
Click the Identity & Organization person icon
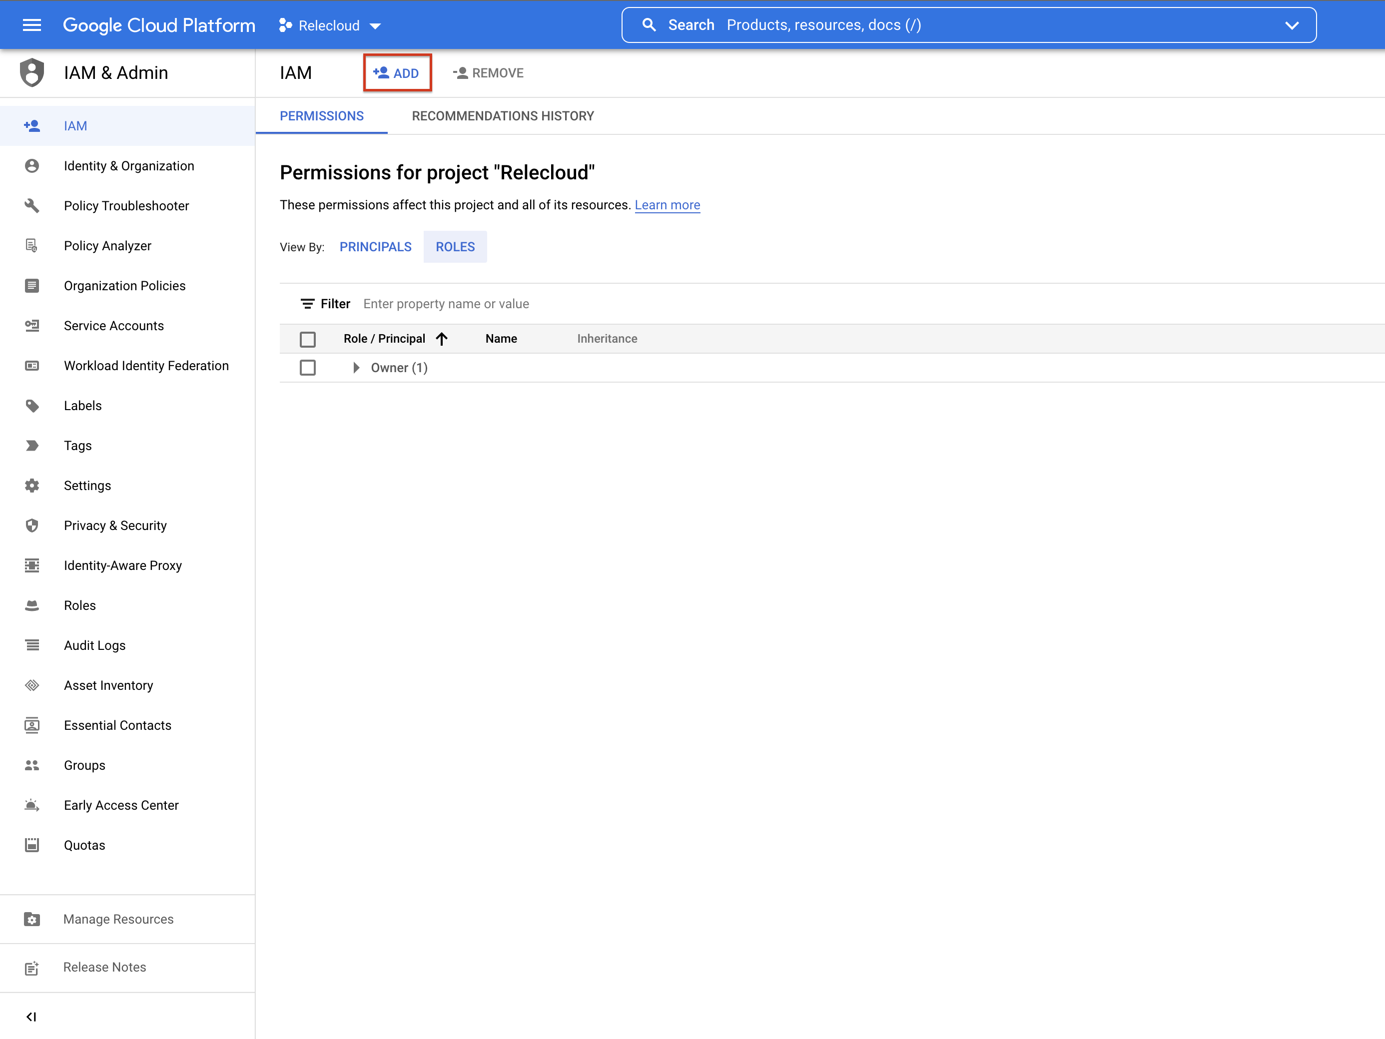(x=32, y=166)
